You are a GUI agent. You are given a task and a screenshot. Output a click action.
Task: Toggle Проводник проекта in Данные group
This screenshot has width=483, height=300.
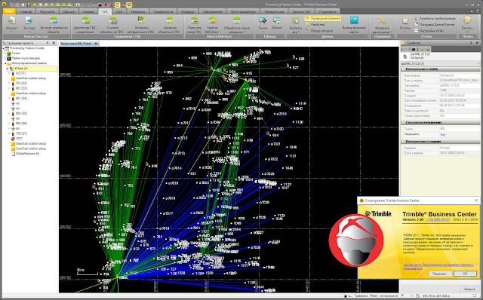(323, 18)
